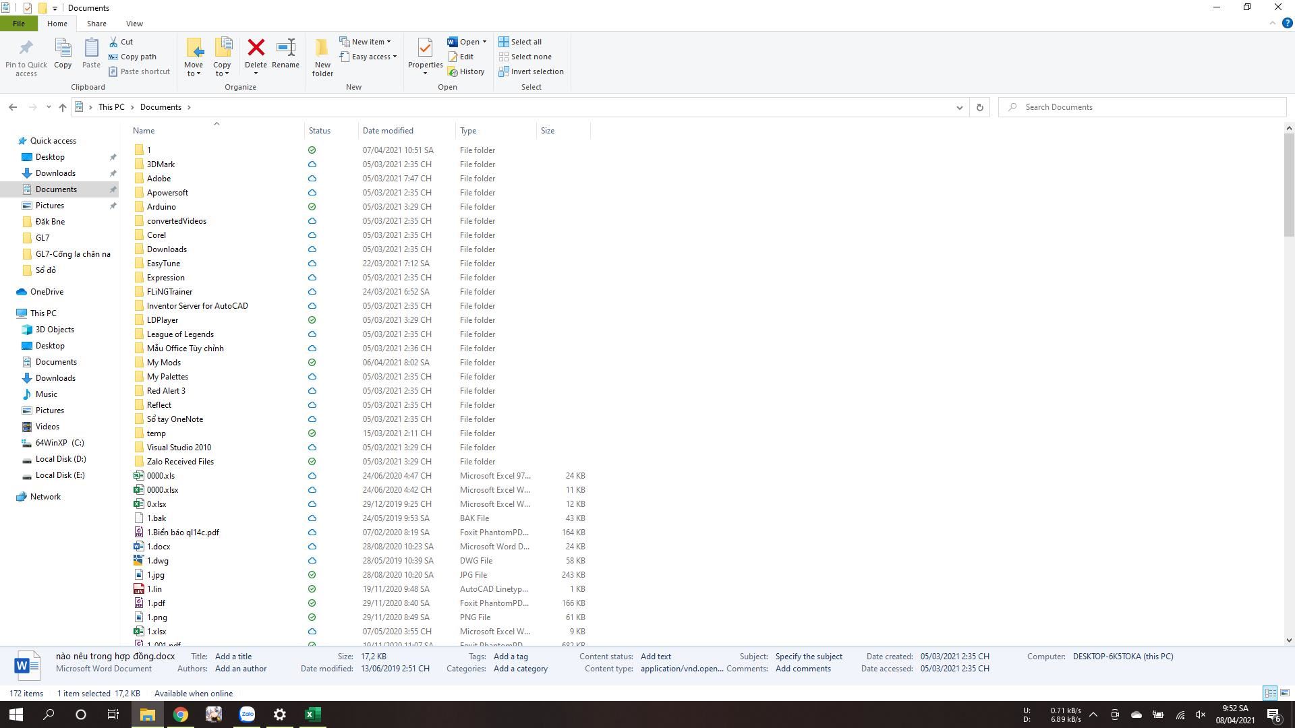The height and width of the screenshot is (728, 1295).
Task: Open the Easy access dropdown
Action: click(x=370, y=57)
